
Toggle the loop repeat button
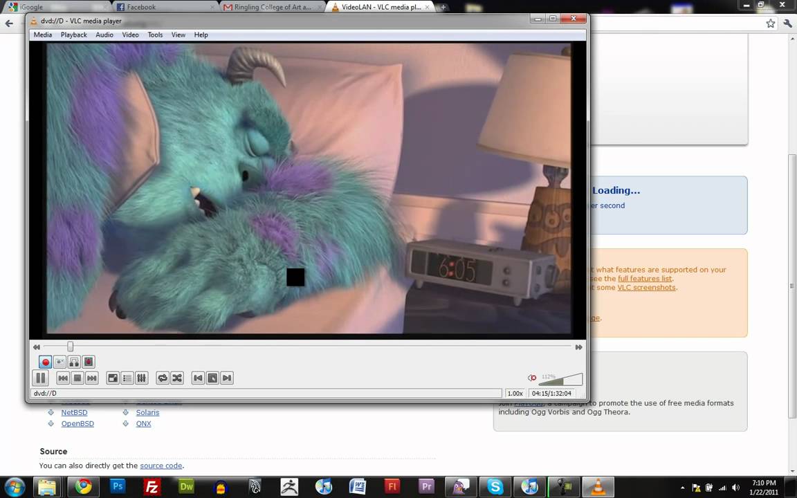(x=163, y=378)
